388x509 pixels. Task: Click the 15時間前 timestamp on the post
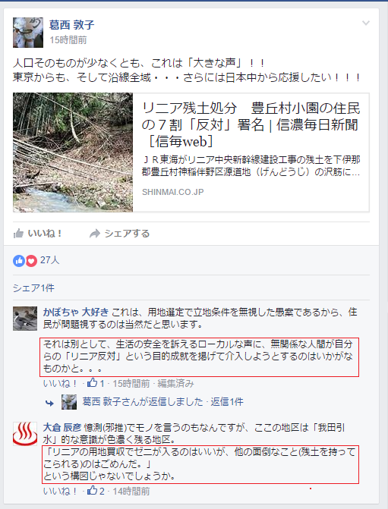68,40
